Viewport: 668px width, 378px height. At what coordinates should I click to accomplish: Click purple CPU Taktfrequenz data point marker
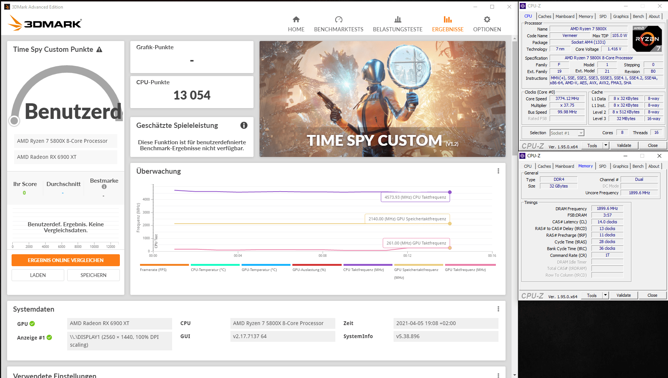click(450, 192)
